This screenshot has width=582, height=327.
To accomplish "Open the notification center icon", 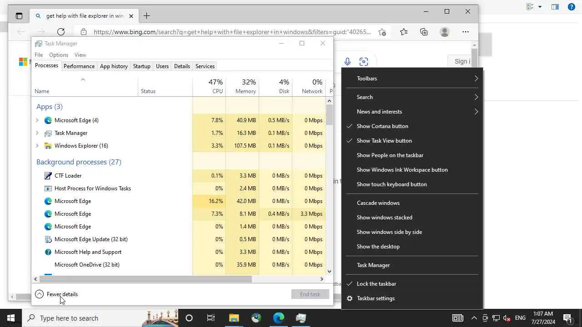I will click(567, 318).
